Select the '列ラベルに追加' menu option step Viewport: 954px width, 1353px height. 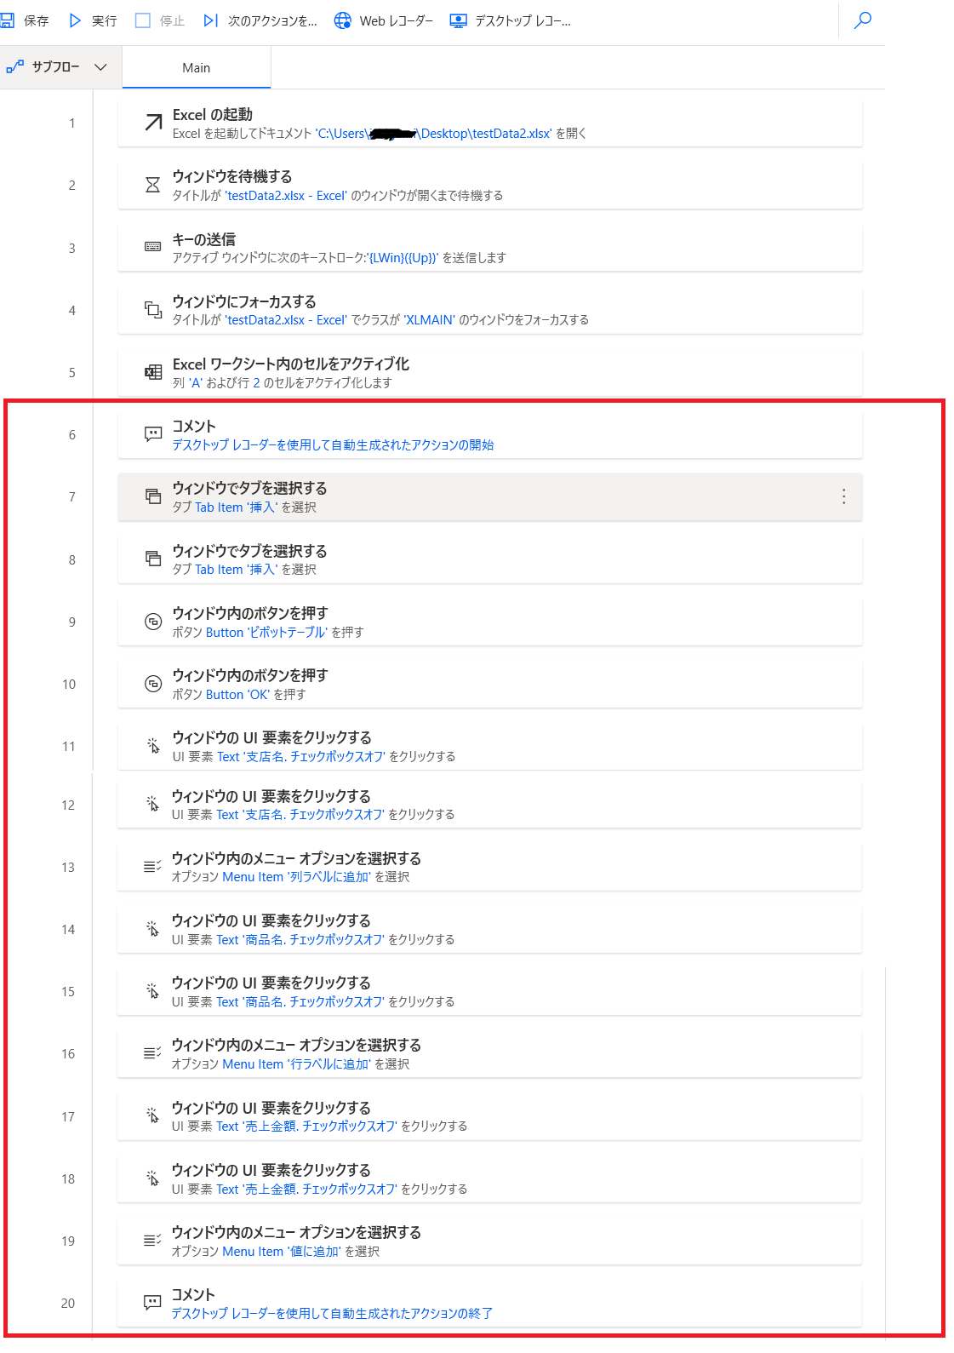click(489, 867)
